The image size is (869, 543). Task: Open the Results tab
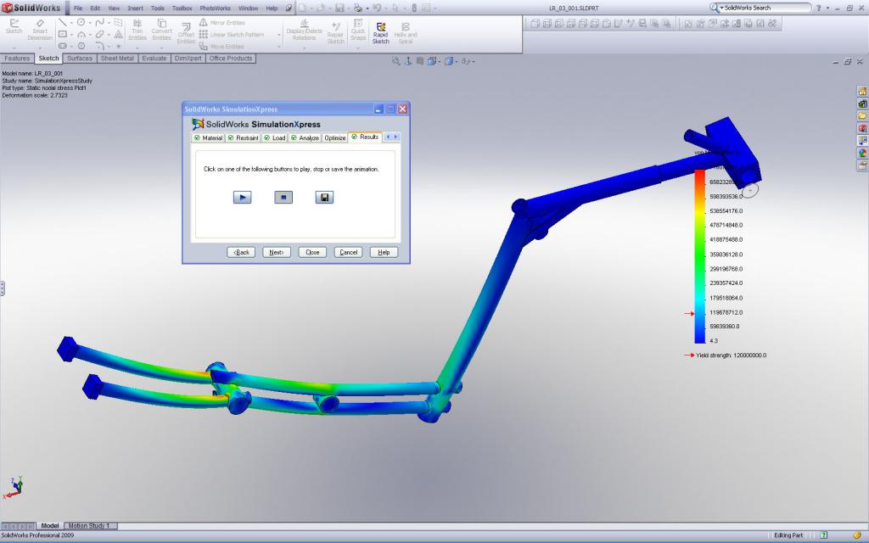pyautogui.click(x=365, y=137)
